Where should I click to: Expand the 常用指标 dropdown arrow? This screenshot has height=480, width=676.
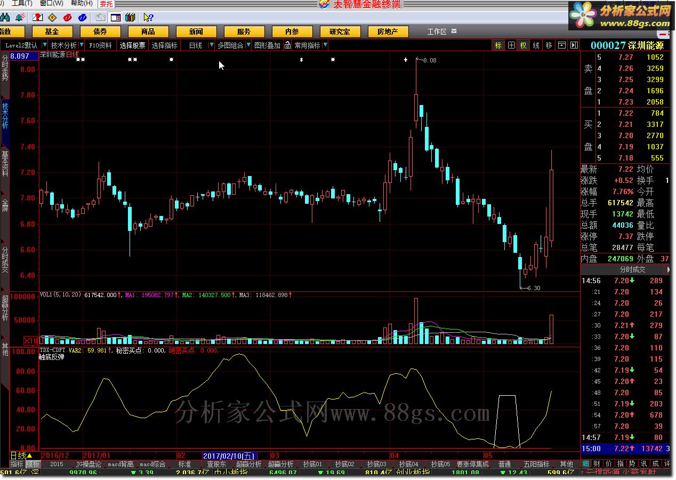point(325,45)
